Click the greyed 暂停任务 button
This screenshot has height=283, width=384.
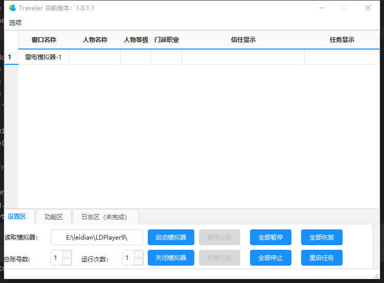219,237
